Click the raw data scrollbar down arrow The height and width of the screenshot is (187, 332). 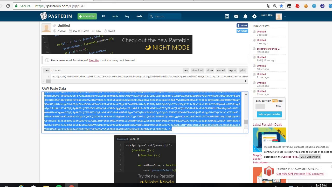246,126
